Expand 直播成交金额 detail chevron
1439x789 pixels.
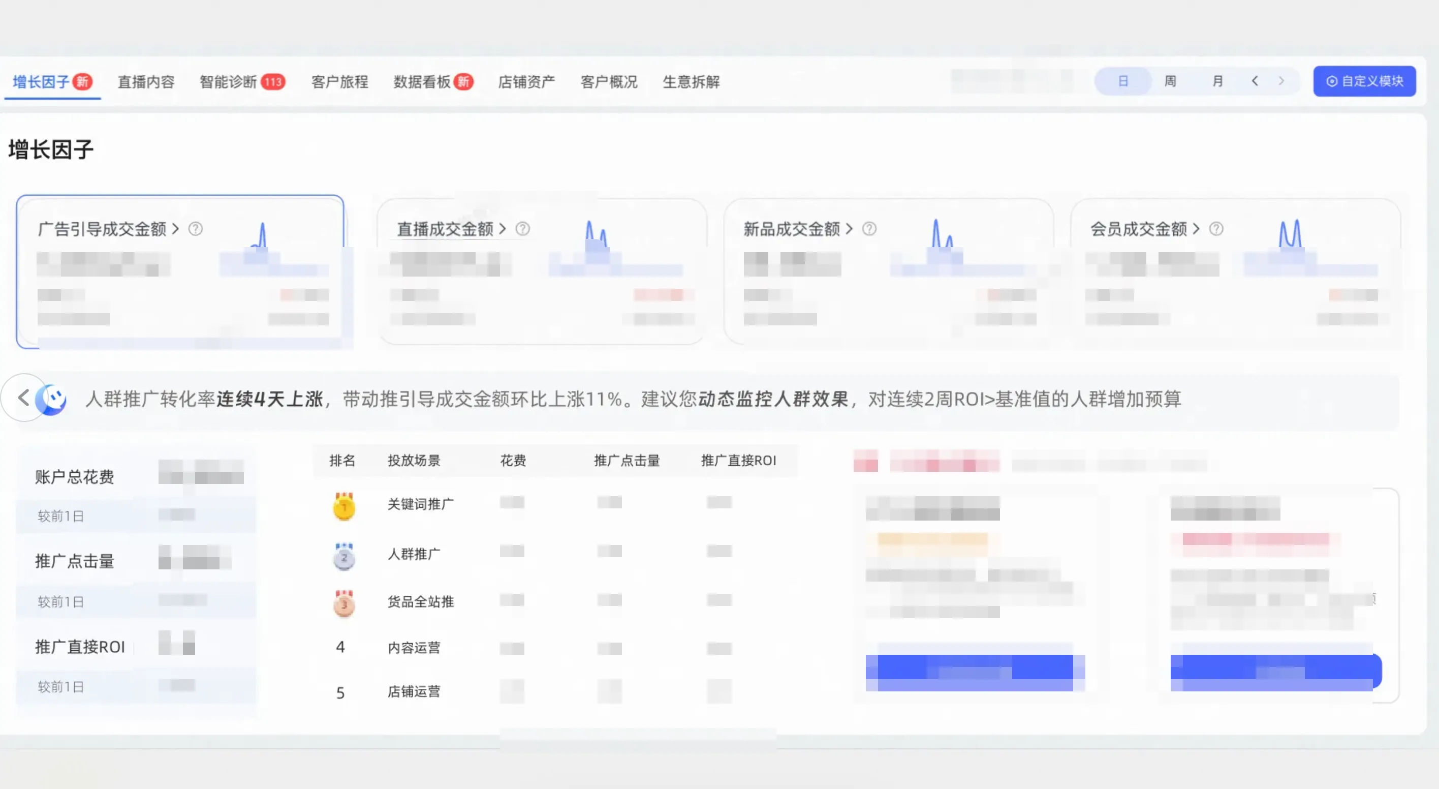pos(502,229)
